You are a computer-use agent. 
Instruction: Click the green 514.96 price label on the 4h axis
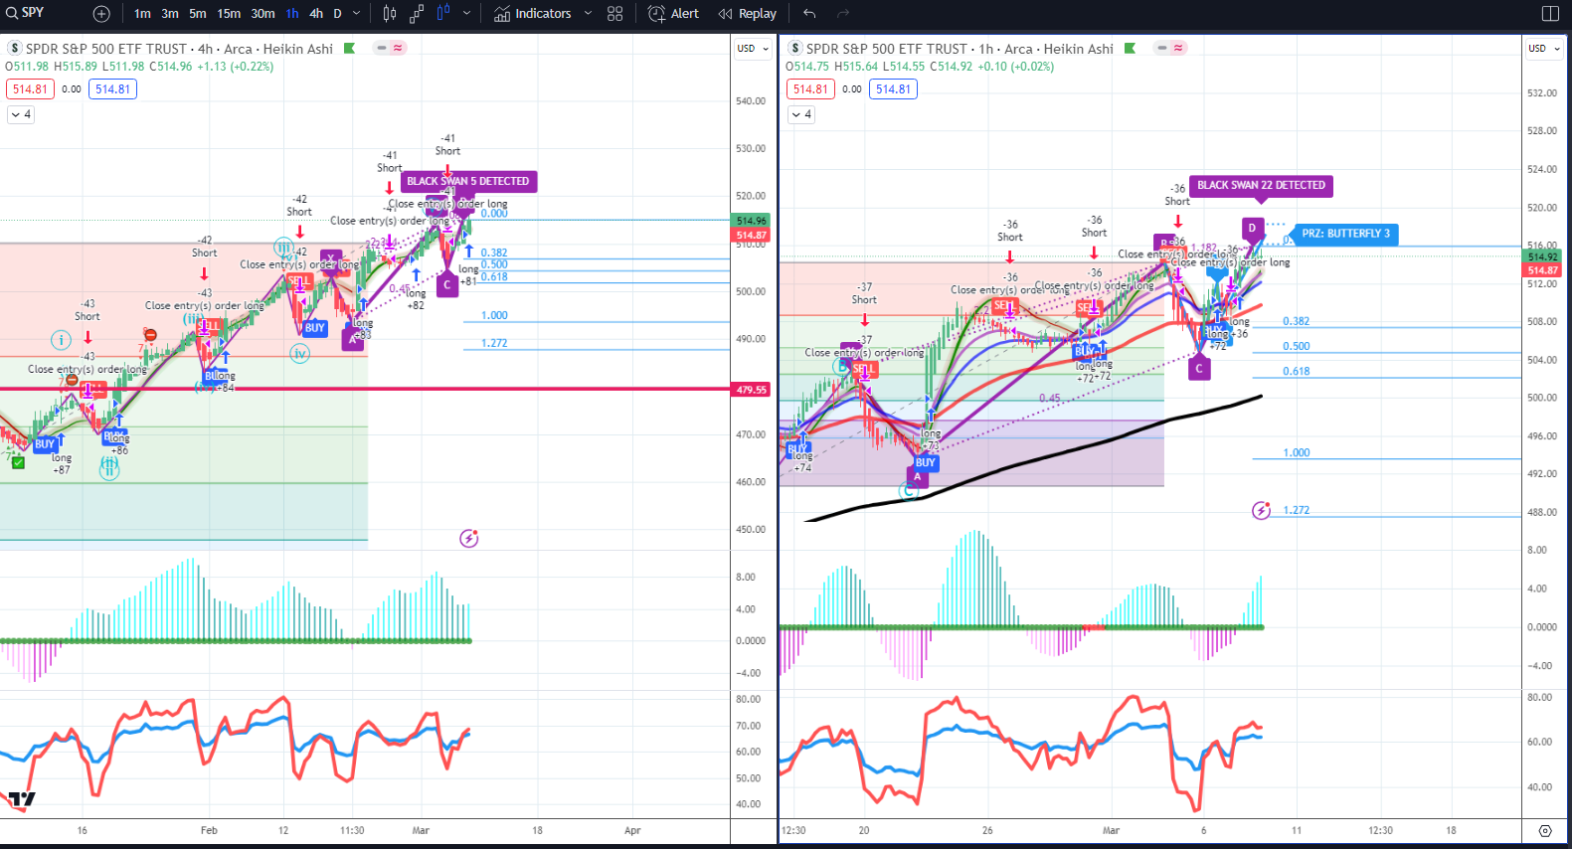[x=752, y=221]
